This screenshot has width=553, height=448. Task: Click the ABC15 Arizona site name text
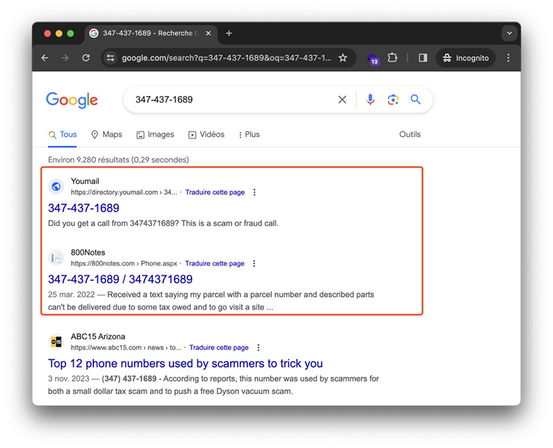pos(98,337)
